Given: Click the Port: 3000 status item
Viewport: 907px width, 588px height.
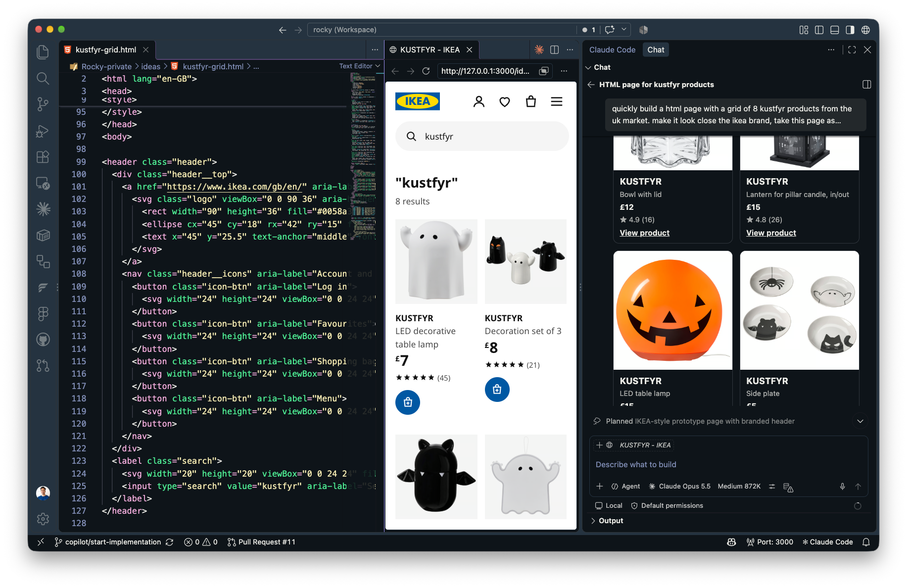Looking at the screenshot, I should (769, 542).
